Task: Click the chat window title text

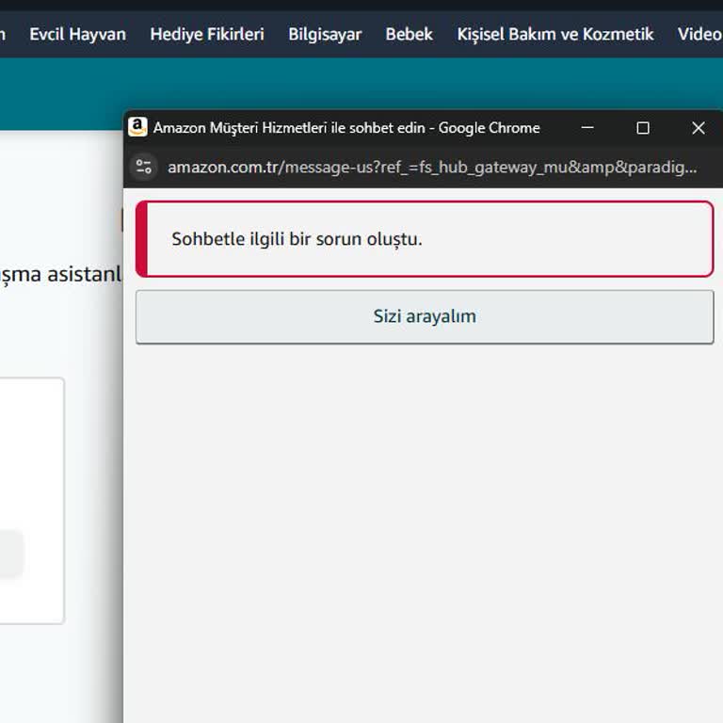Action: (346, 128)
